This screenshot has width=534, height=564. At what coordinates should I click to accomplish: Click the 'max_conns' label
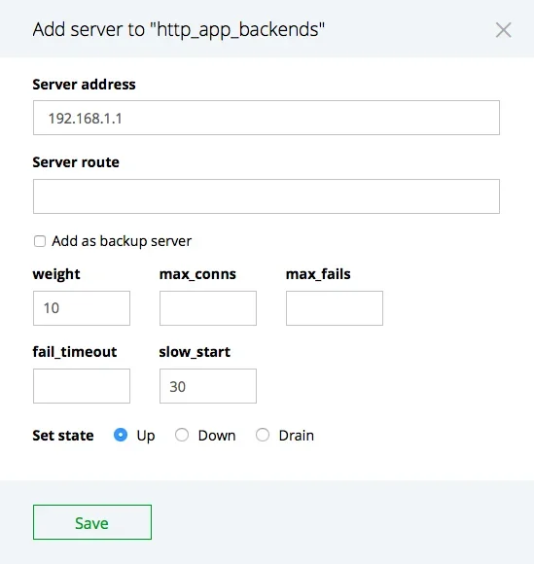[x=197, y=274]
